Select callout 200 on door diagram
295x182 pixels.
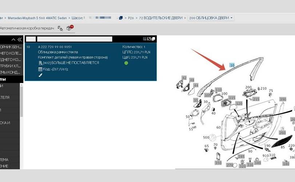point(248,88)
